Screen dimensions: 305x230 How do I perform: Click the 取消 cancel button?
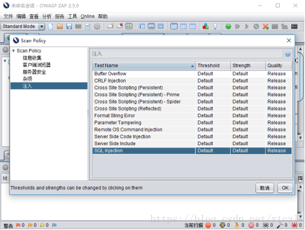coord(265,188)
